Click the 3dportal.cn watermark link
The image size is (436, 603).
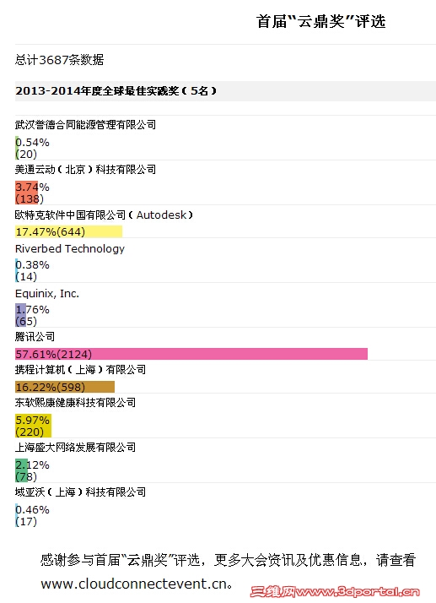pyautogui.click(x=335, y=591)
